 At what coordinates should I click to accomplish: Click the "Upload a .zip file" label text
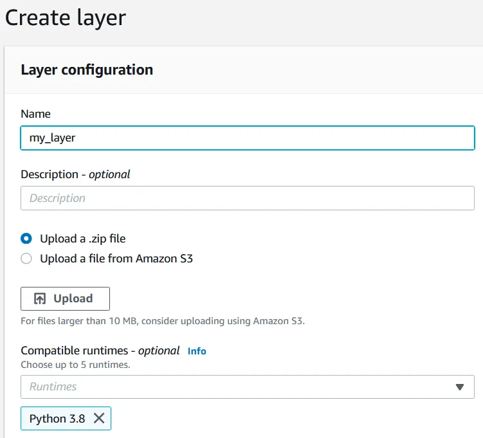click(82, 239)
